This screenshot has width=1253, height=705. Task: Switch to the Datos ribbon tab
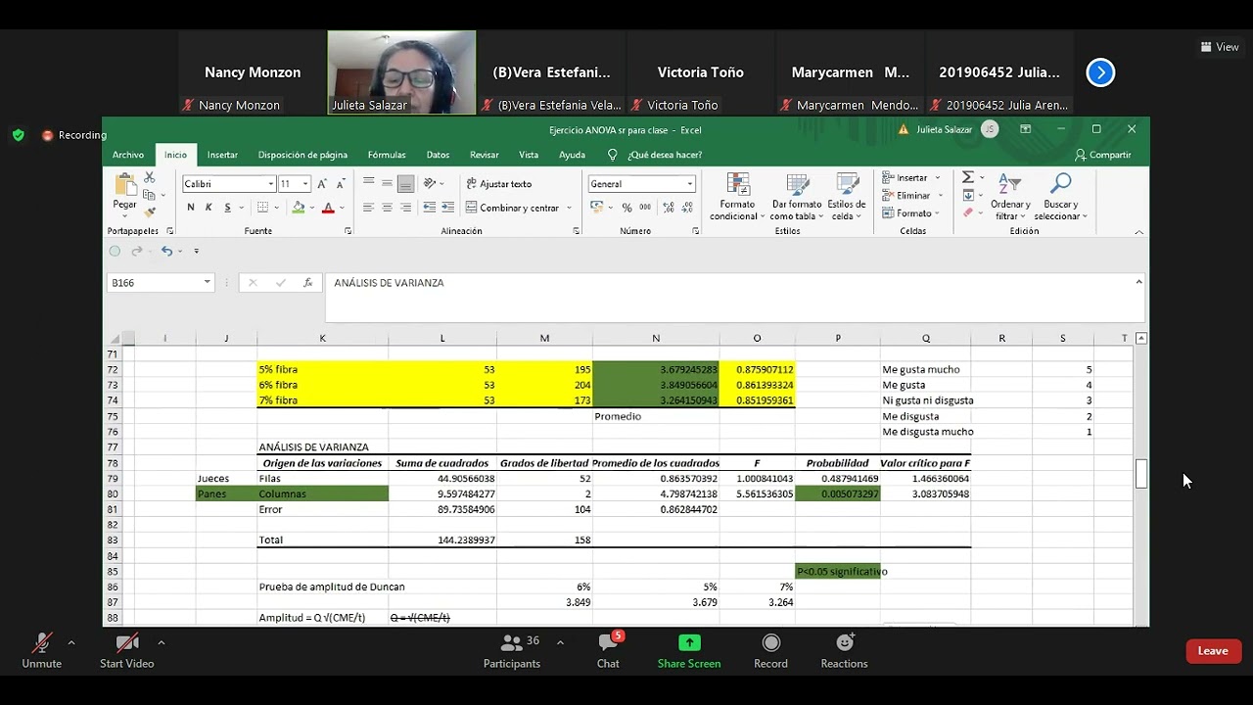tap(438, 155)
